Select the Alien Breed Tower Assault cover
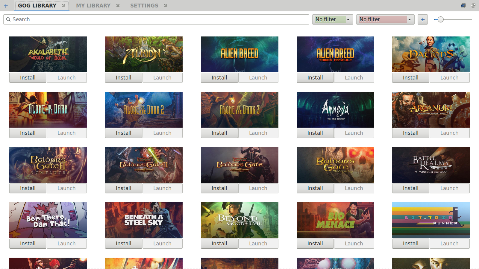 point(335,54)
